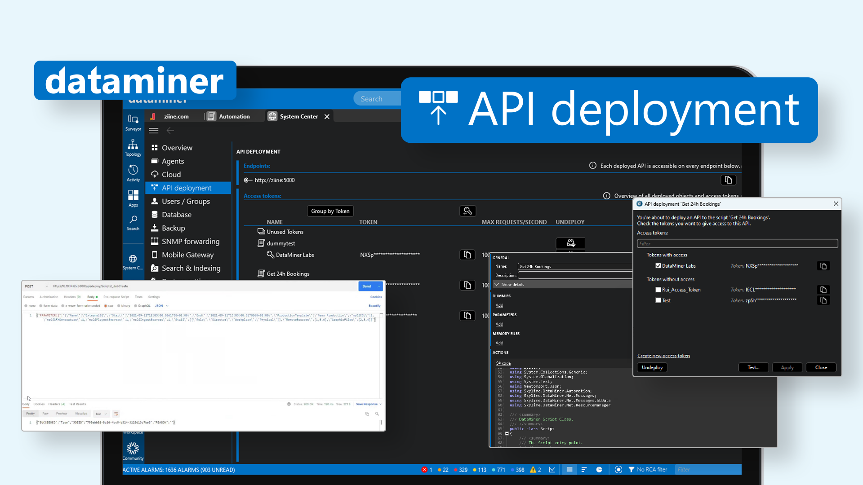Open the Topology sidebar icon
The height and width of the screenshot is (485, 863).
tap(133, 145)
